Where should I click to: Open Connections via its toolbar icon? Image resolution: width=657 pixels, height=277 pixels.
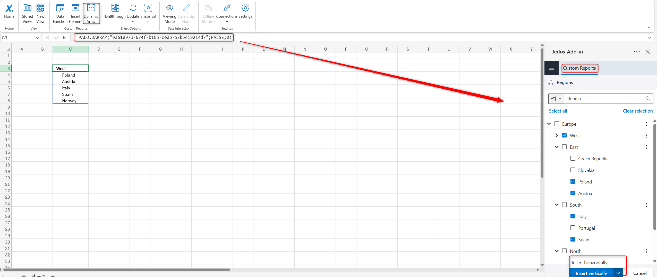pos(226,8)
